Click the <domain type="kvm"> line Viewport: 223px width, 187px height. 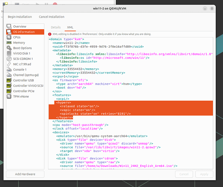pyautogui.click(x=66, y=39)
